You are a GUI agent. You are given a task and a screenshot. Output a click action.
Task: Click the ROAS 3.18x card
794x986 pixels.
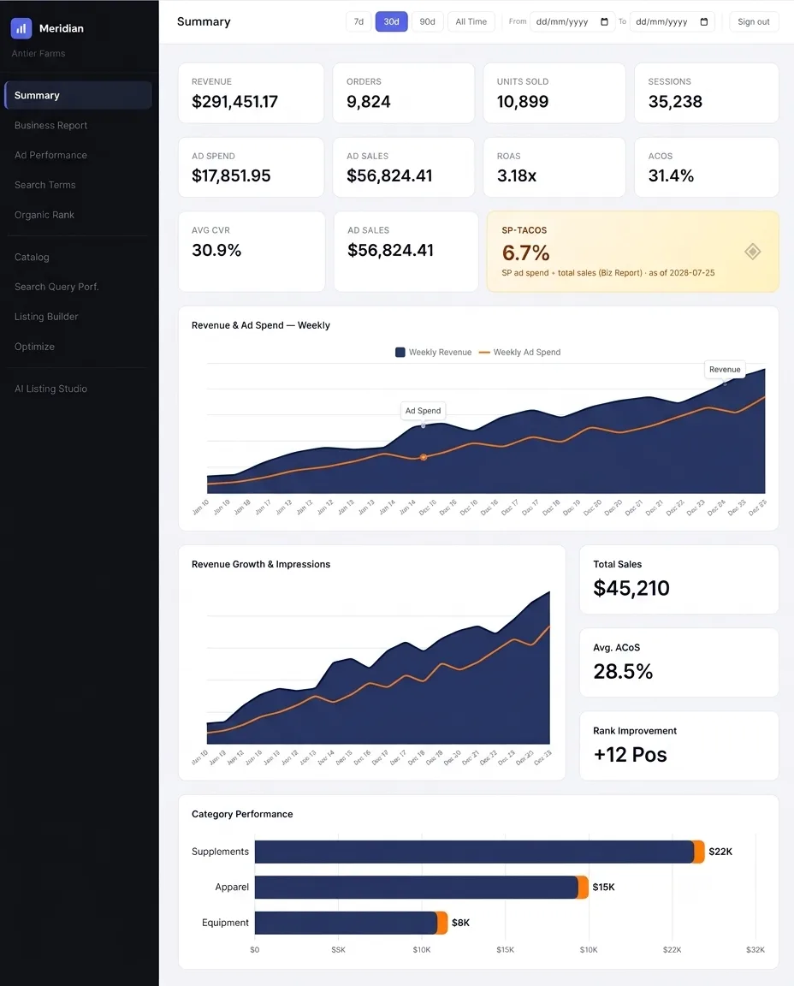[x=554, y=167]
